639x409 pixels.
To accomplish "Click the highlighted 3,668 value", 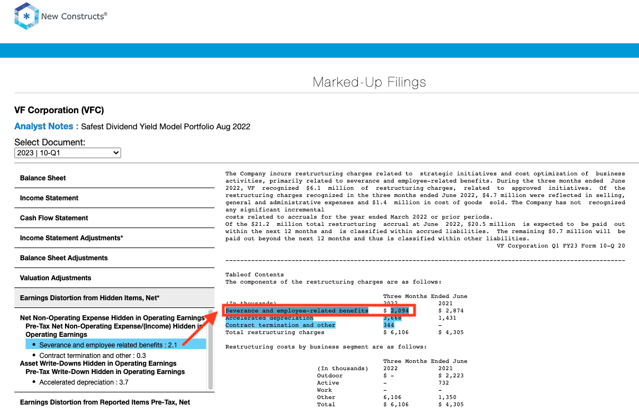I will click(392, 318).
